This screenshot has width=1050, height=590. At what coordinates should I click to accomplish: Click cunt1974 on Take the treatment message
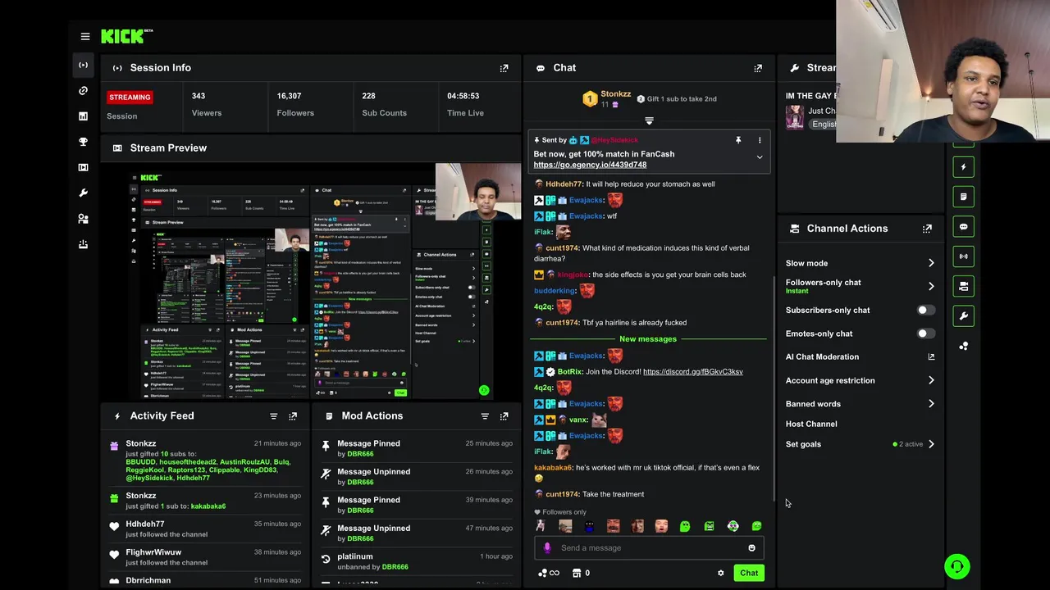coord(562,495)
